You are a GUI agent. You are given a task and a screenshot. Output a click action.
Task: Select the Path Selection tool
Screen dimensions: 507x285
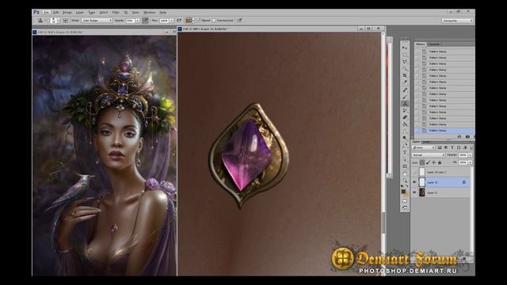[x=405, y=159]
